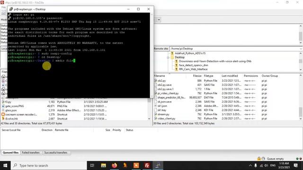
Task: Switch to the Successful transfers tab
Action: tap(56, 153)
